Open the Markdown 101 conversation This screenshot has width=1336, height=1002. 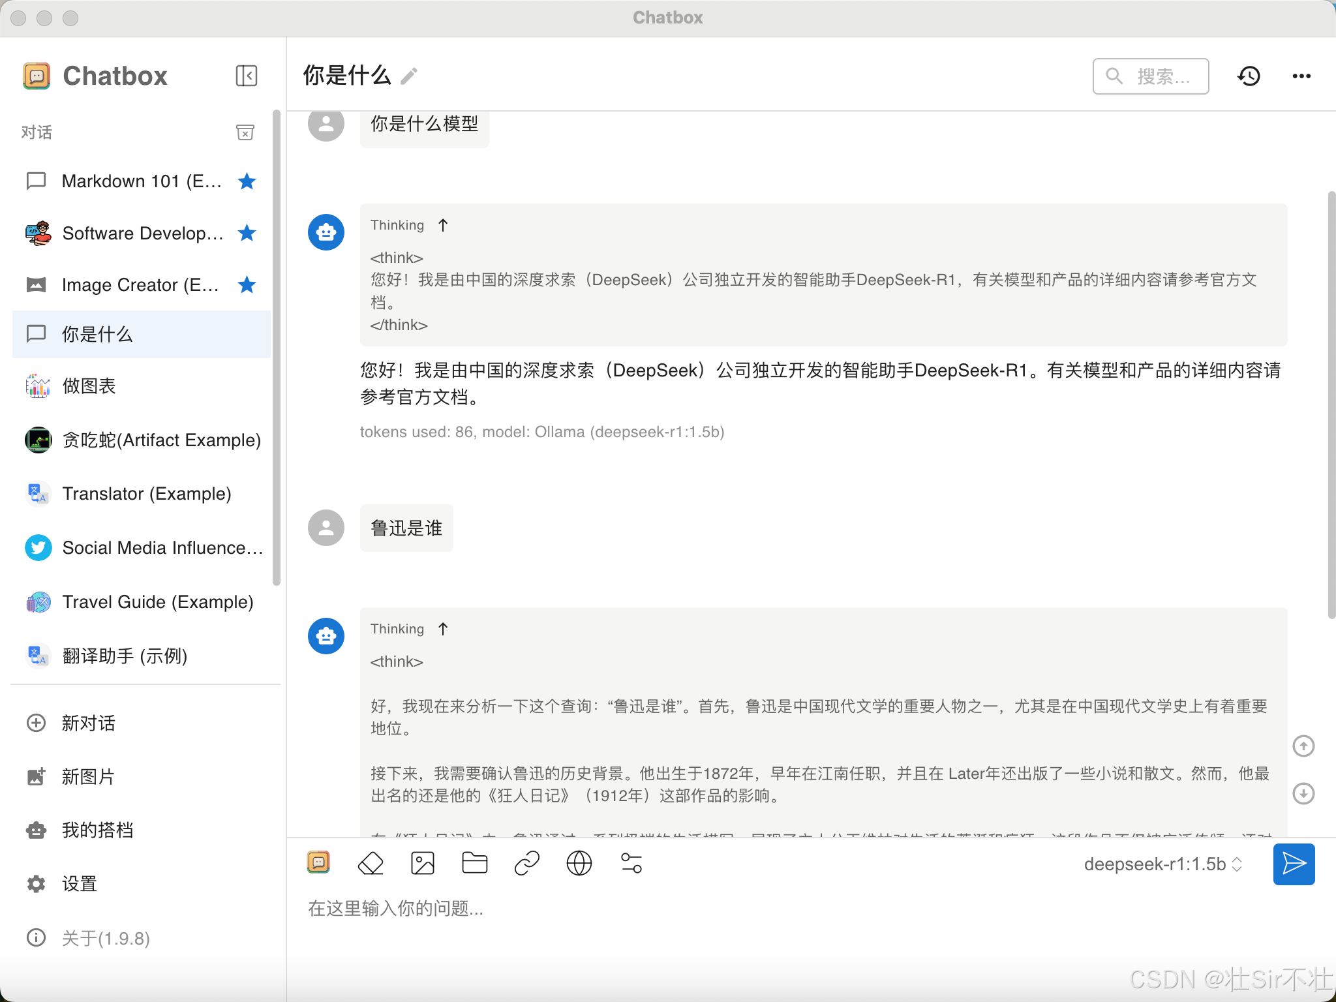[141, 181]
